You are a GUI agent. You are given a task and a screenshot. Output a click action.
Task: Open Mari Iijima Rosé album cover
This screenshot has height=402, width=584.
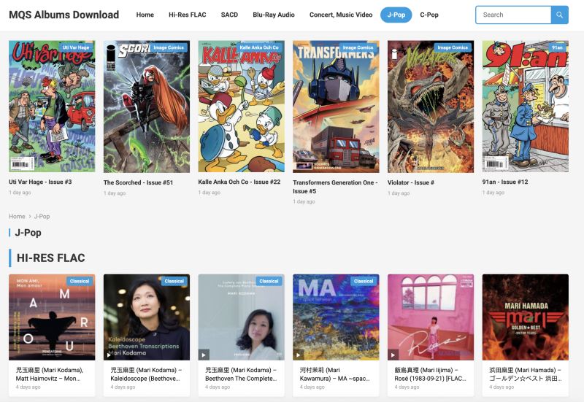pyautogui.click(x=431, y=317)
